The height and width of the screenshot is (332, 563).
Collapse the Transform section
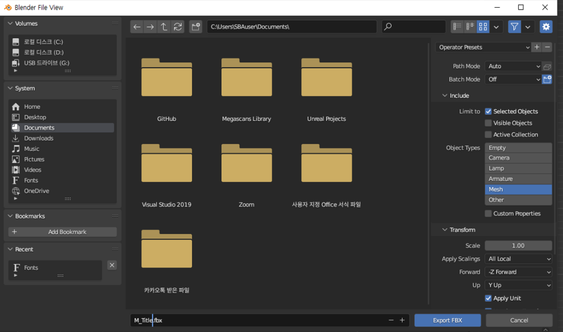(445, 230)
